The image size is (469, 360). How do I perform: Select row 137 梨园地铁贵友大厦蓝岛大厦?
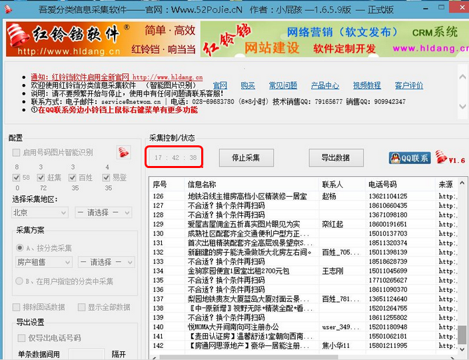303,299
